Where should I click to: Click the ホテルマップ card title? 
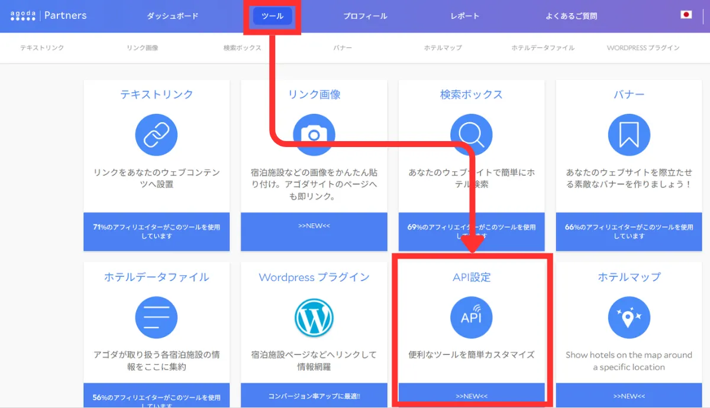(x=629, y=277)
